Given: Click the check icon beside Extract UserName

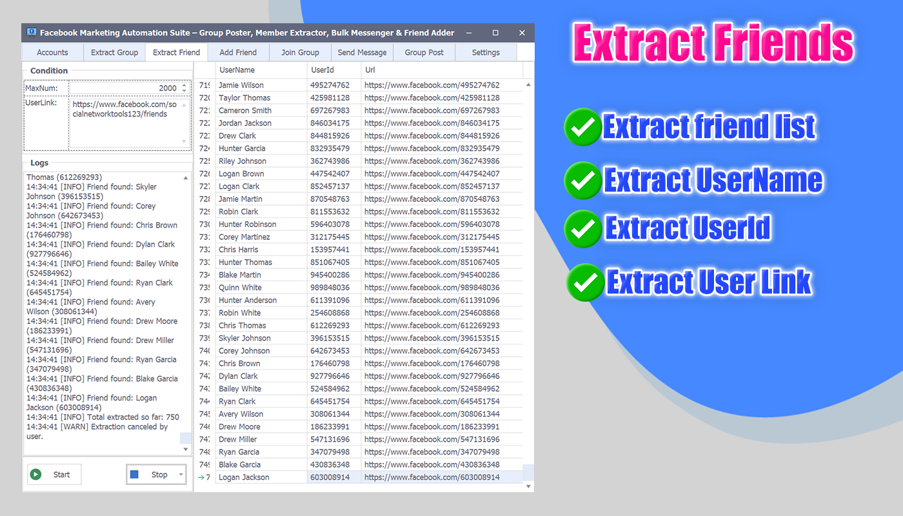Looking at the screenshot, I should point(583,181).
